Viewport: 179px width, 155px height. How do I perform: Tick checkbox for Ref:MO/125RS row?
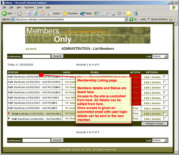164,92
